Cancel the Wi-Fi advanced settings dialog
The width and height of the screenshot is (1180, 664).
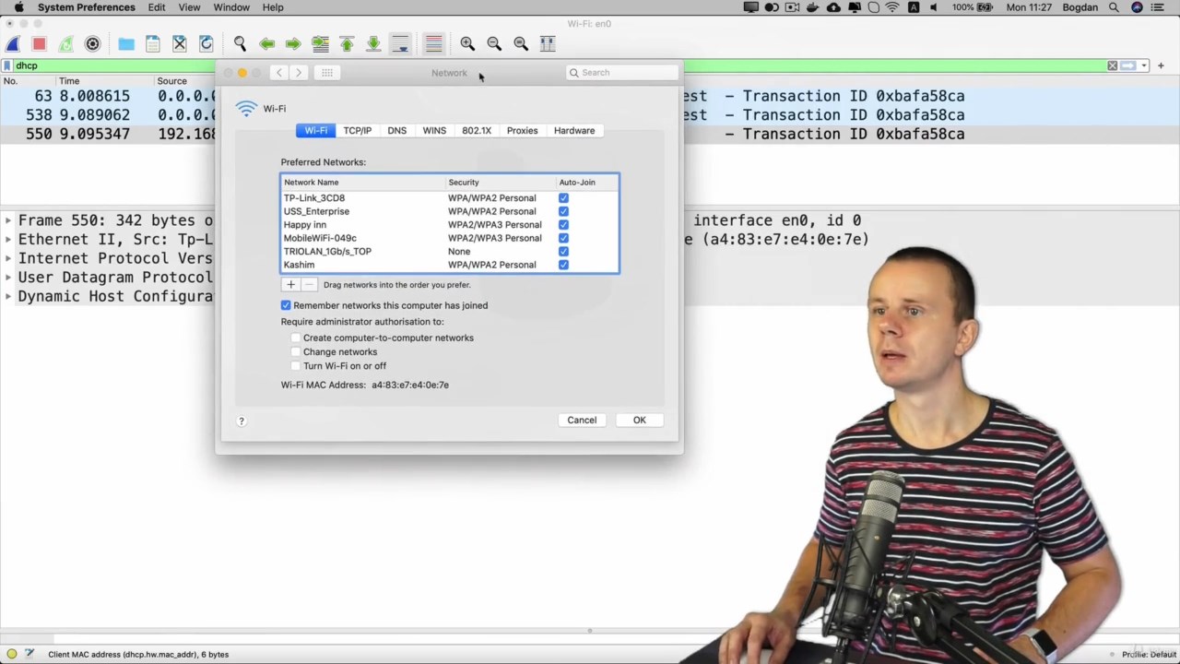[x=582, y=421]
